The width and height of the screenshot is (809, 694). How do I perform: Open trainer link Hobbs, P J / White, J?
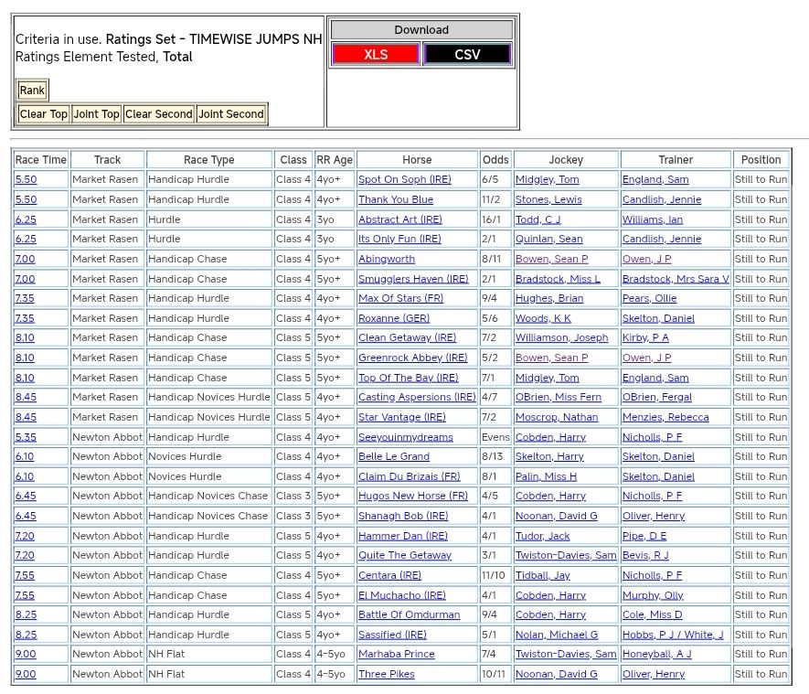672,635
